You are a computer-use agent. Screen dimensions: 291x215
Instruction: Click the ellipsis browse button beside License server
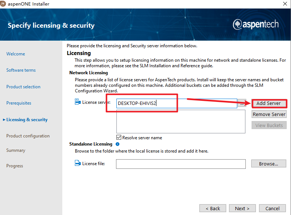242,104
